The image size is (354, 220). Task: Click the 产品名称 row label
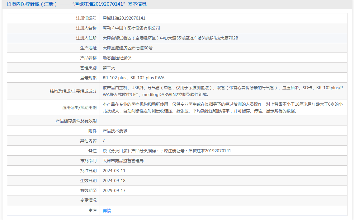pyautogui.click(x=88, y=58)
